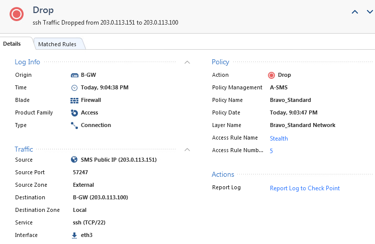The width and height of the screenshot is (375, 244).
Task: Click the globe icon beside SMS Public IP
Action: [74, 160]
